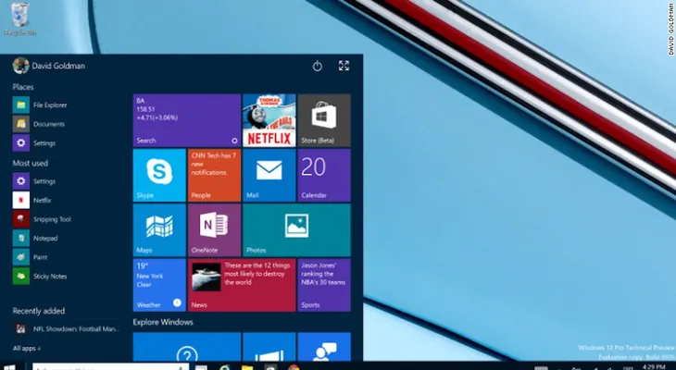Screen dimensions: 676x370
Task: Open News tile about 12 things
Action: click(x=242, y=285)
